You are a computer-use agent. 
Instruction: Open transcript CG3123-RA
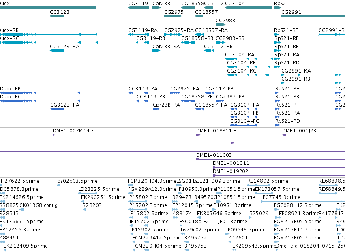click(x=65, y=47)
